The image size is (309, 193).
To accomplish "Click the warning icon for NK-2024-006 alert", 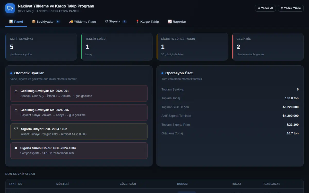I will coord(16,110).
